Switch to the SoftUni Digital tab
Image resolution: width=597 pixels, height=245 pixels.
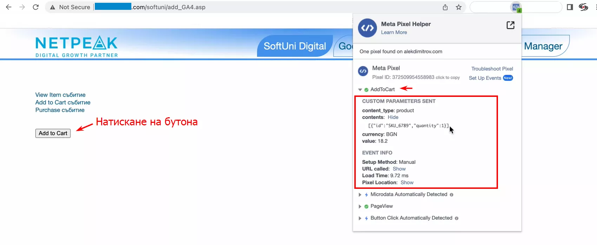[x=295, y=46]
